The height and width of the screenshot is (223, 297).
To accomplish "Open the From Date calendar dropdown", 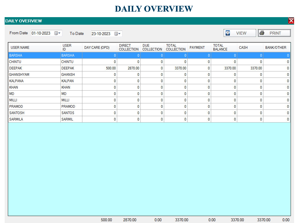I will pos(58,33).
